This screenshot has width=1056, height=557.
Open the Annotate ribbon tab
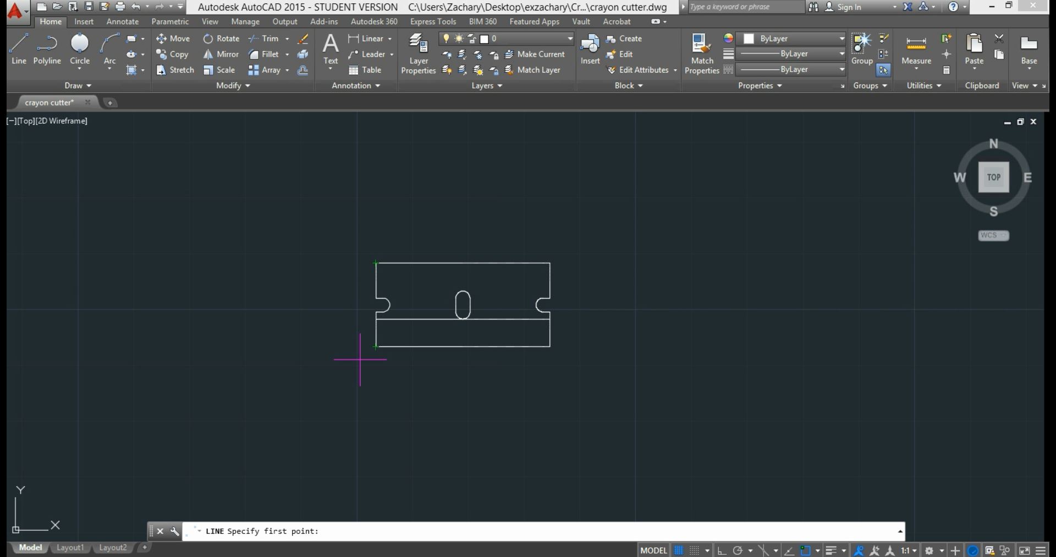[123, 21]
